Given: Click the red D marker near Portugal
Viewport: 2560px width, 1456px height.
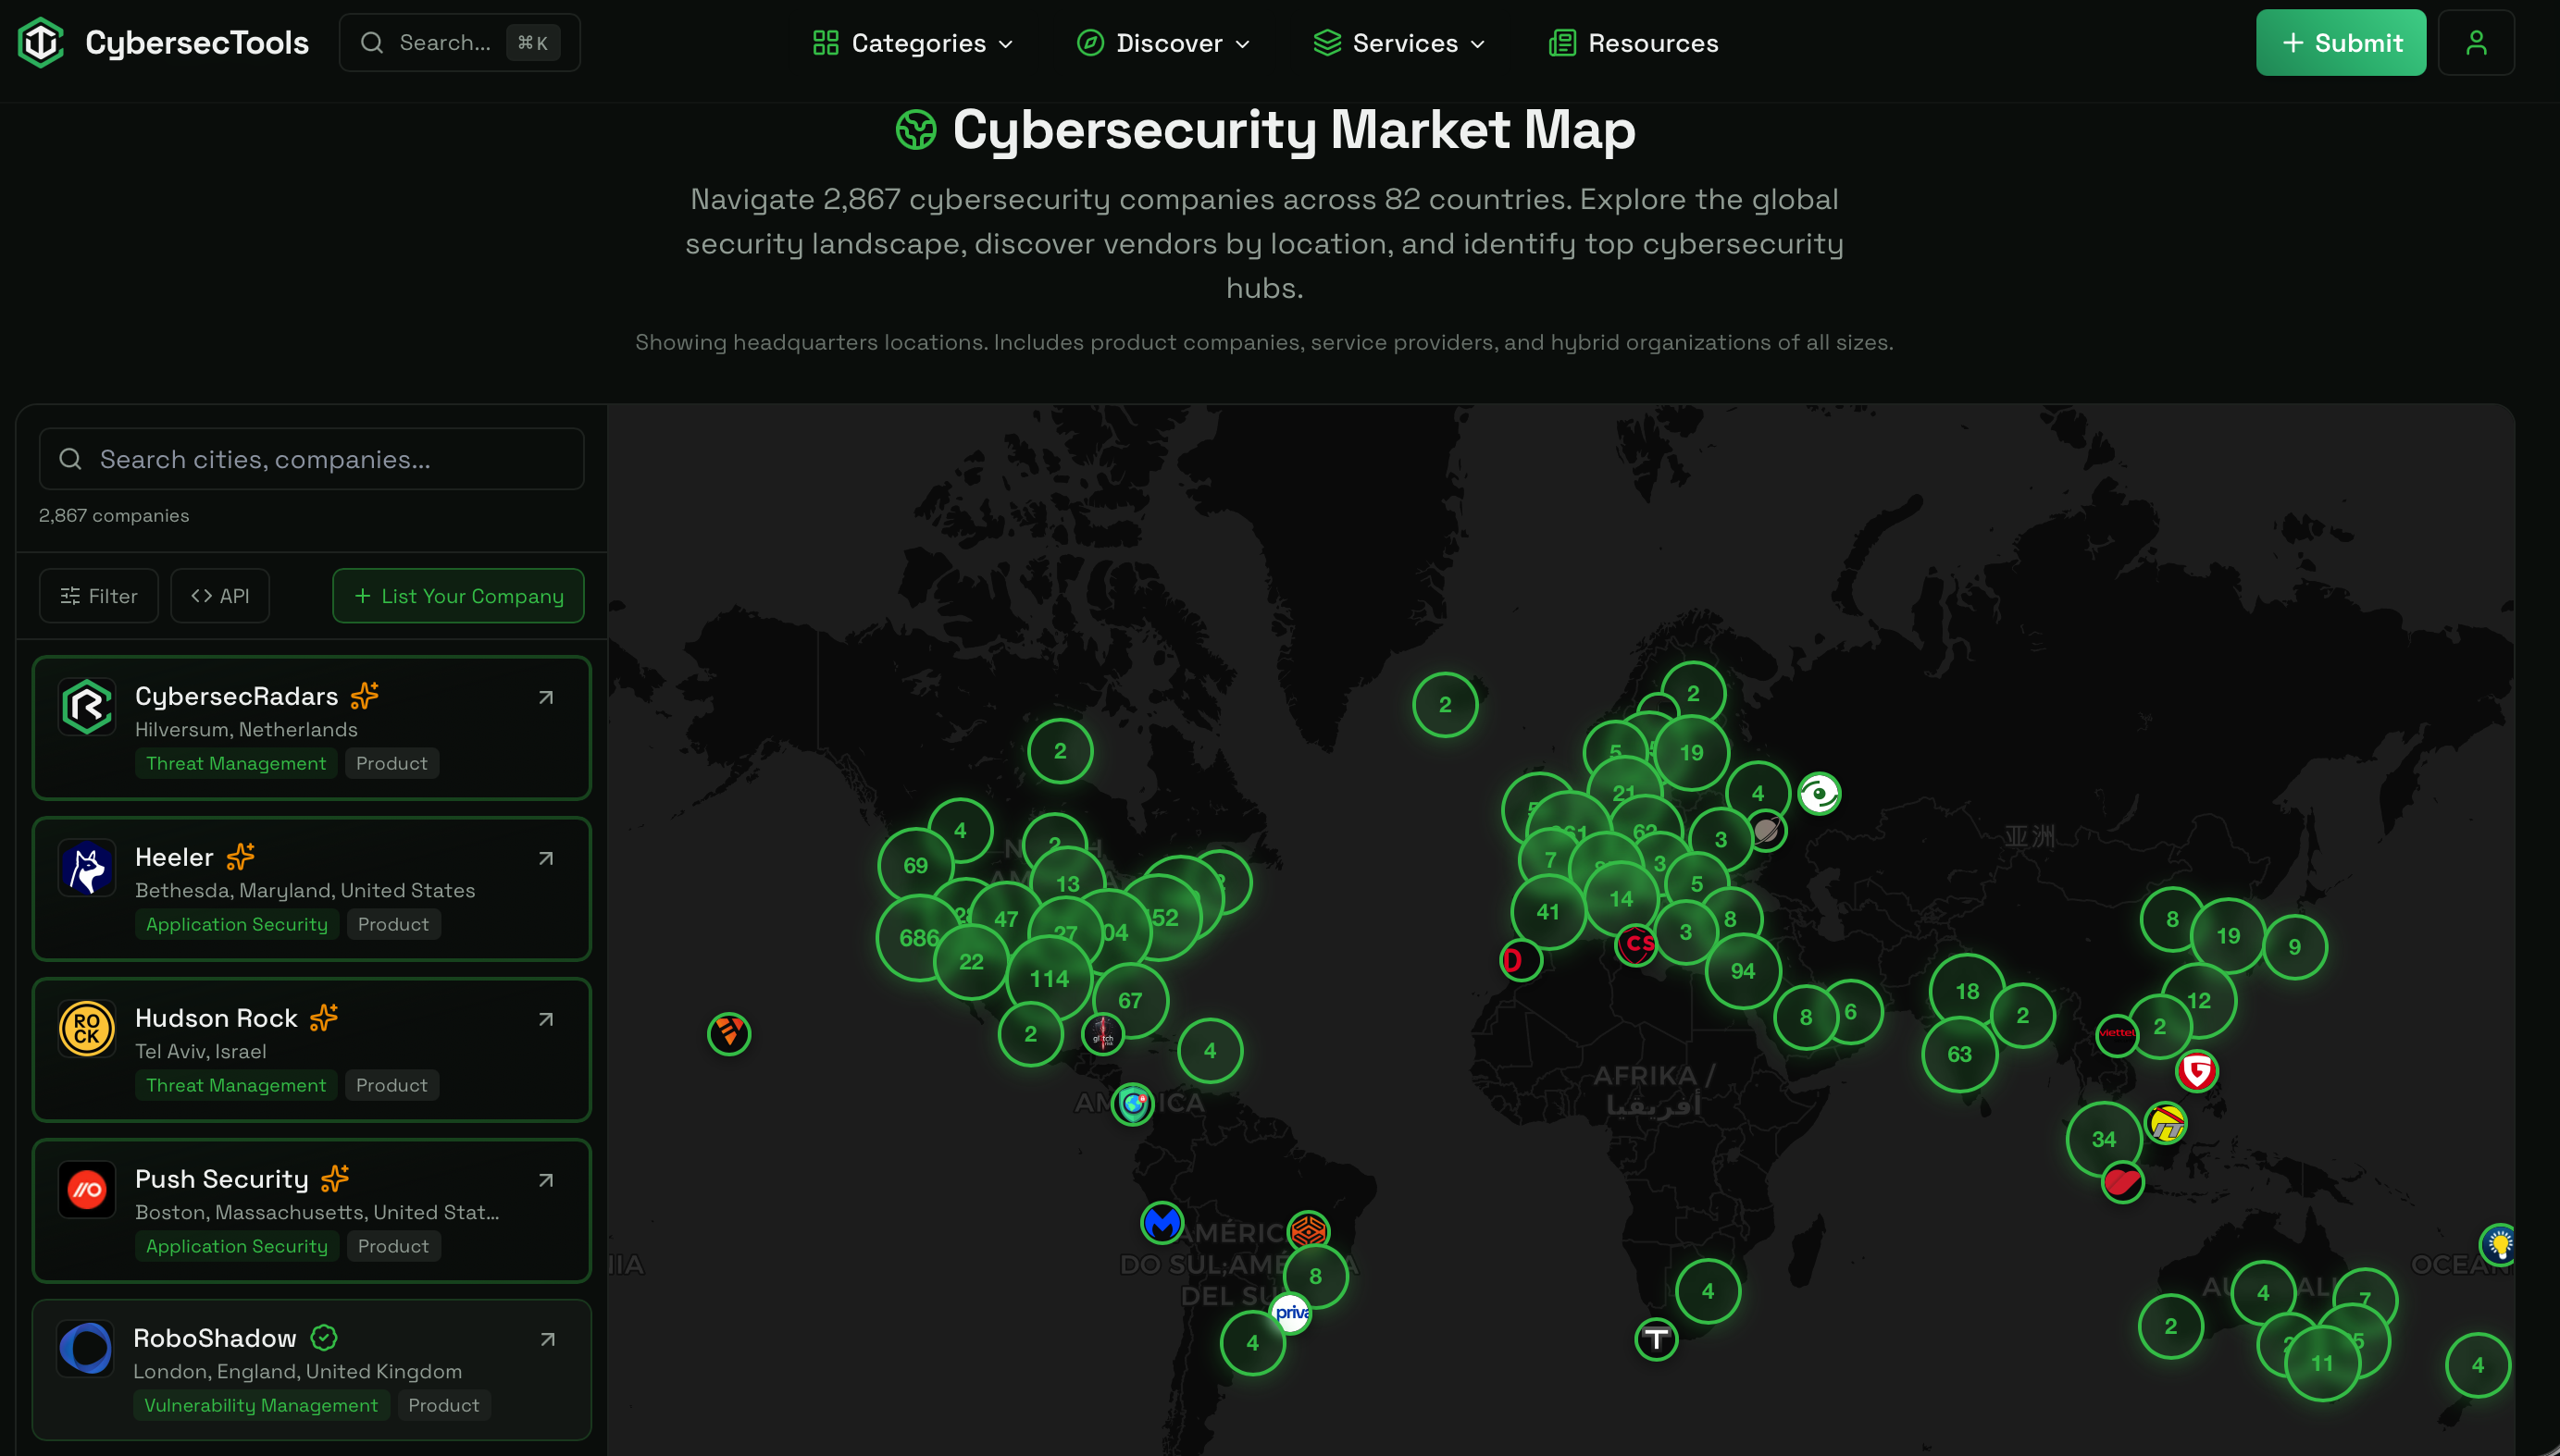Looking at the screenshot, I should tap(1521, 961).
